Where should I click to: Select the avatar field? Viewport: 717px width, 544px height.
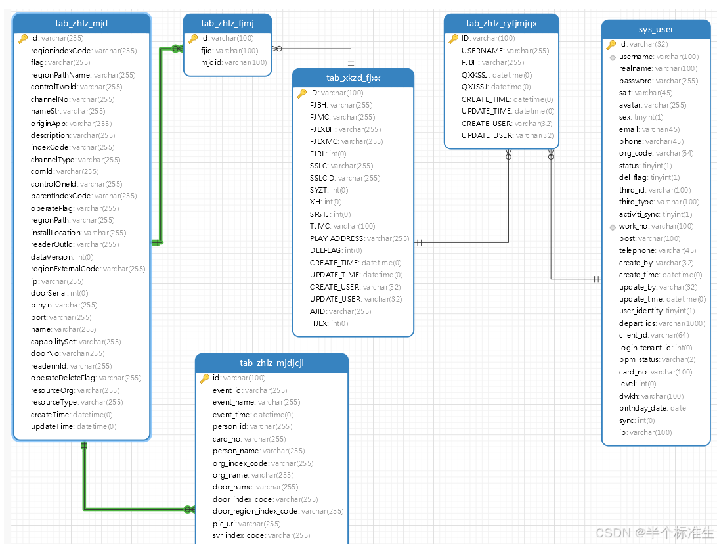(x=653, y=104)
